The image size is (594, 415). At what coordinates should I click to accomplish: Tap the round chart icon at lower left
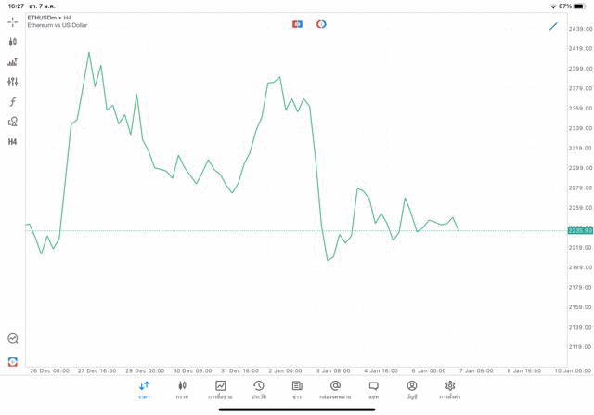tap(13, 339)
